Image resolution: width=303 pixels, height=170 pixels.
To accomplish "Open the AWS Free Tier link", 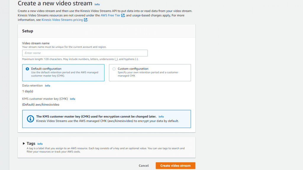I will [110, 15].
